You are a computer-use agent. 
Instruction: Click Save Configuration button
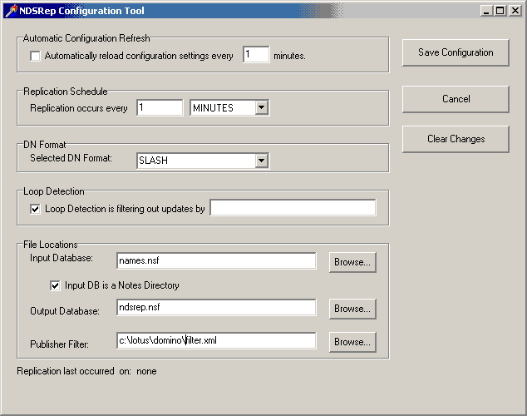456,52
